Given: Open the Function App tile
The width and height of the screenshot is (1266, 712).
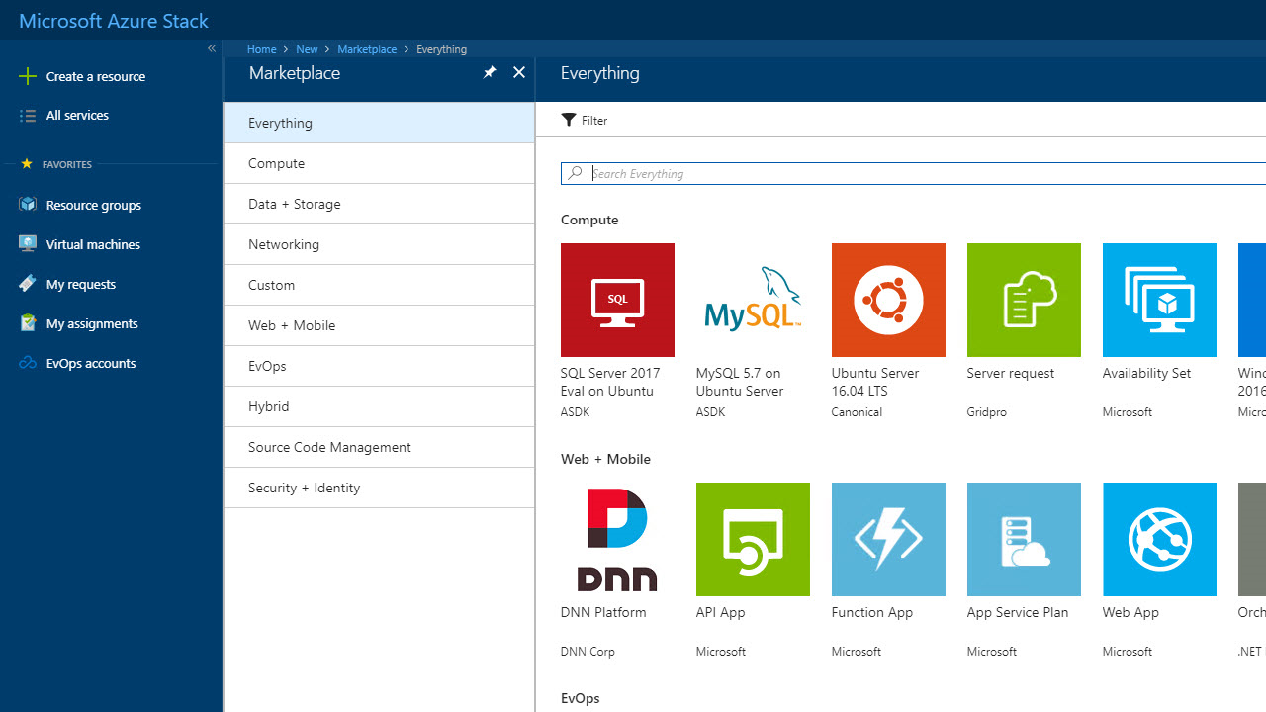Looking at the screenshot, I should [x=888, y=539].
